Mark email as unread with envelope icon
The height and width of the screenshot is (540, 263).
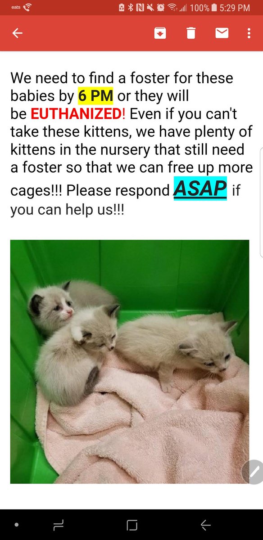click(222, 33)
